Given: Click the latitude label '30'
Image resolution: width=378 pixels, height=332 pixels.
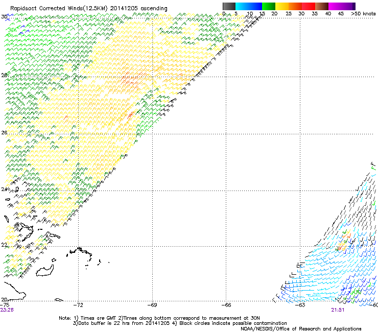Looking at the screenshot, I should [x=4, y=17].
